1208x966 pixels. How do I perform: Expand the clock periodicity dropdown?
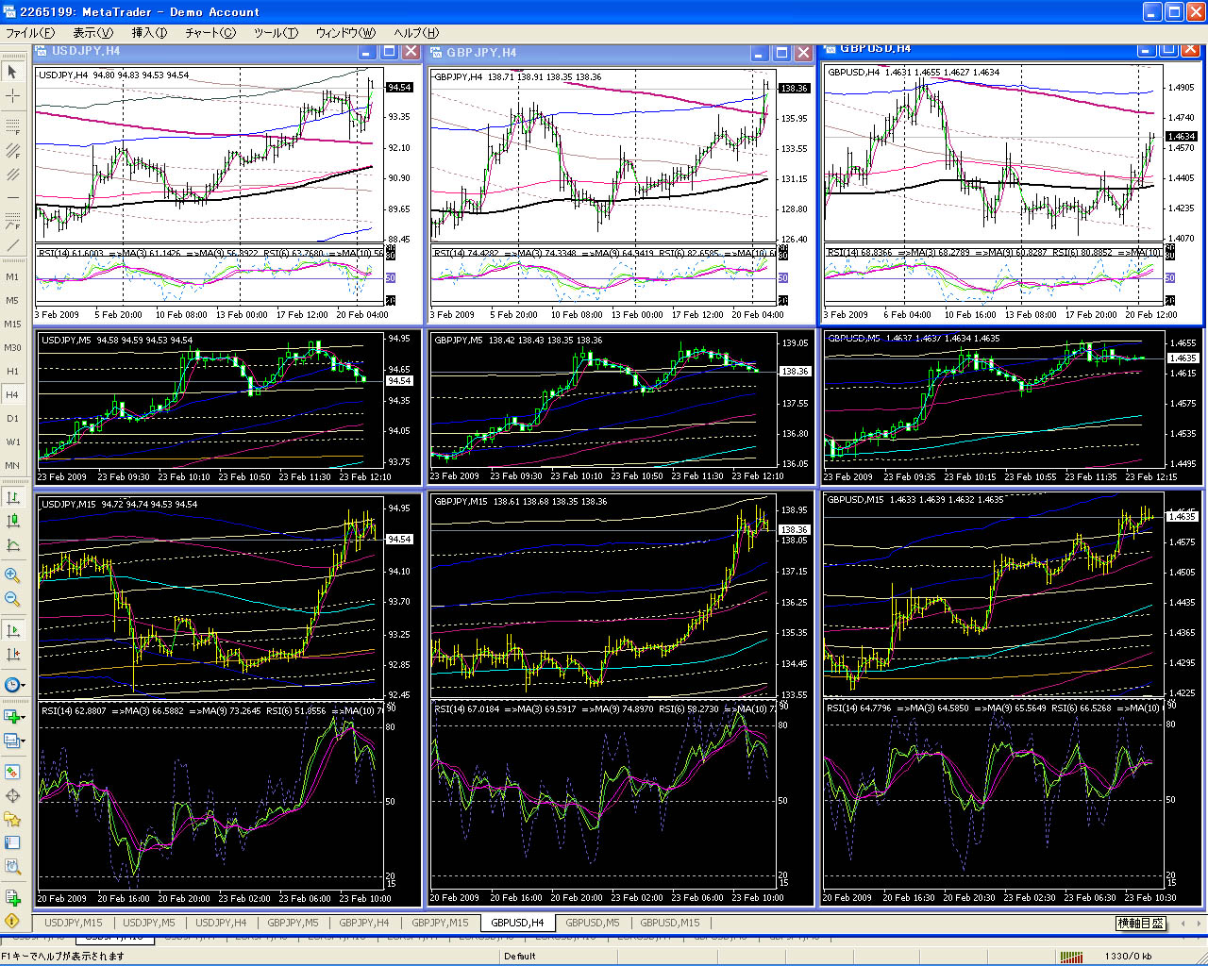click(23, 686)
